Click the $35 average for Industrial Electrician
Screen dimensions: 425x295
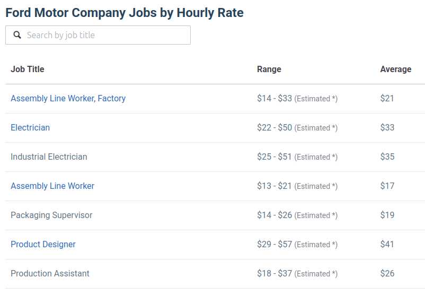(387, 157)
